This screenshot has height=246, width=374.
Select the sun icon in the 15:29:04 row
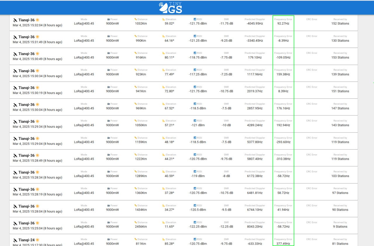[37, 138]
